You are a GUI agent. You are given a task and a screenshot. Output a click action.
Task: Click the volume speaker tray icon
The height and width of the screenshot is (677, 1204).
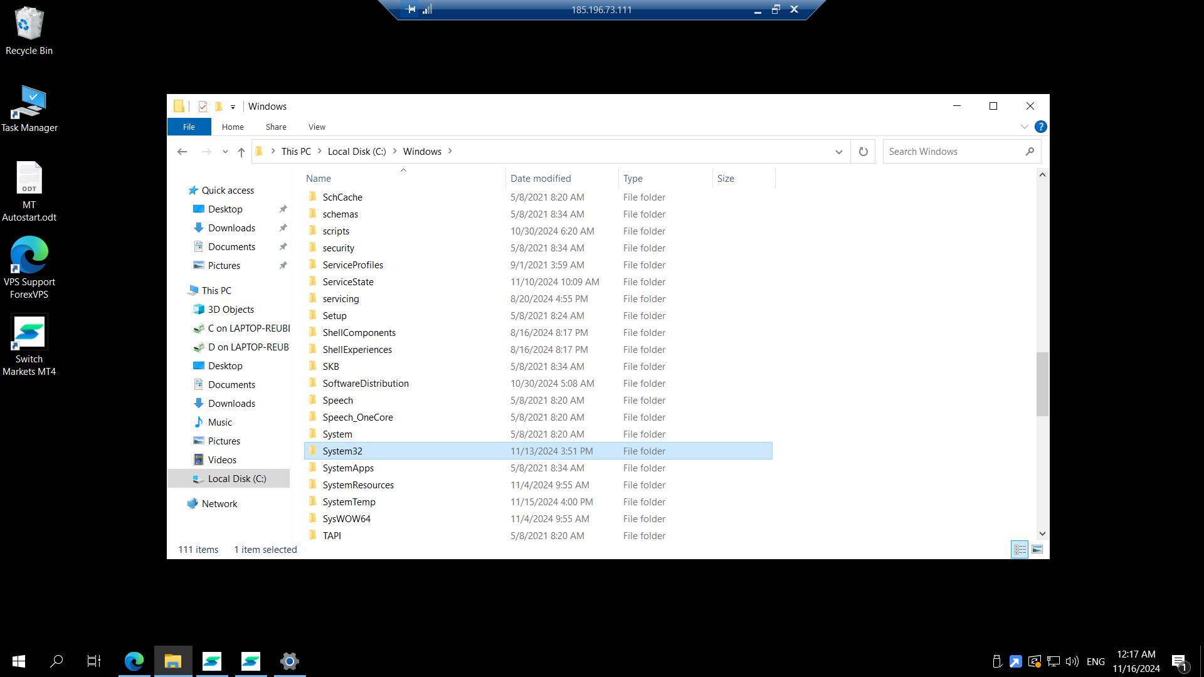pos(1072,661)
